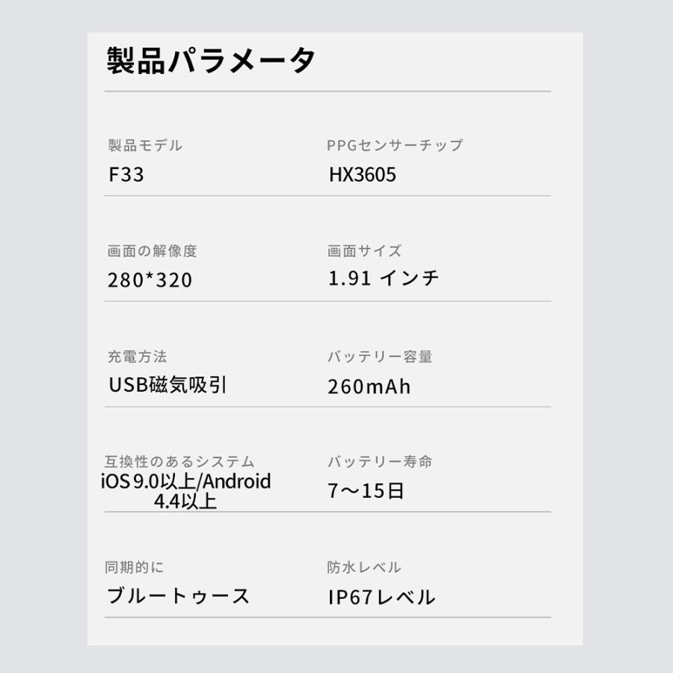Select the PPGセンサーチップ label
673x673 pixels.
pyautogui.click(x=395, y=145)
